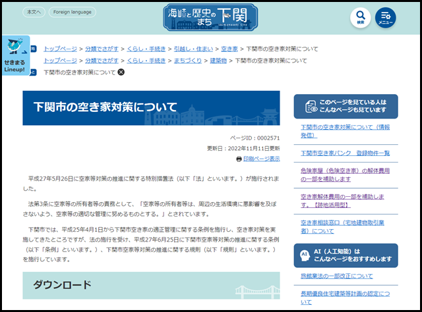Open the メニュー menu button

[385, 18]
